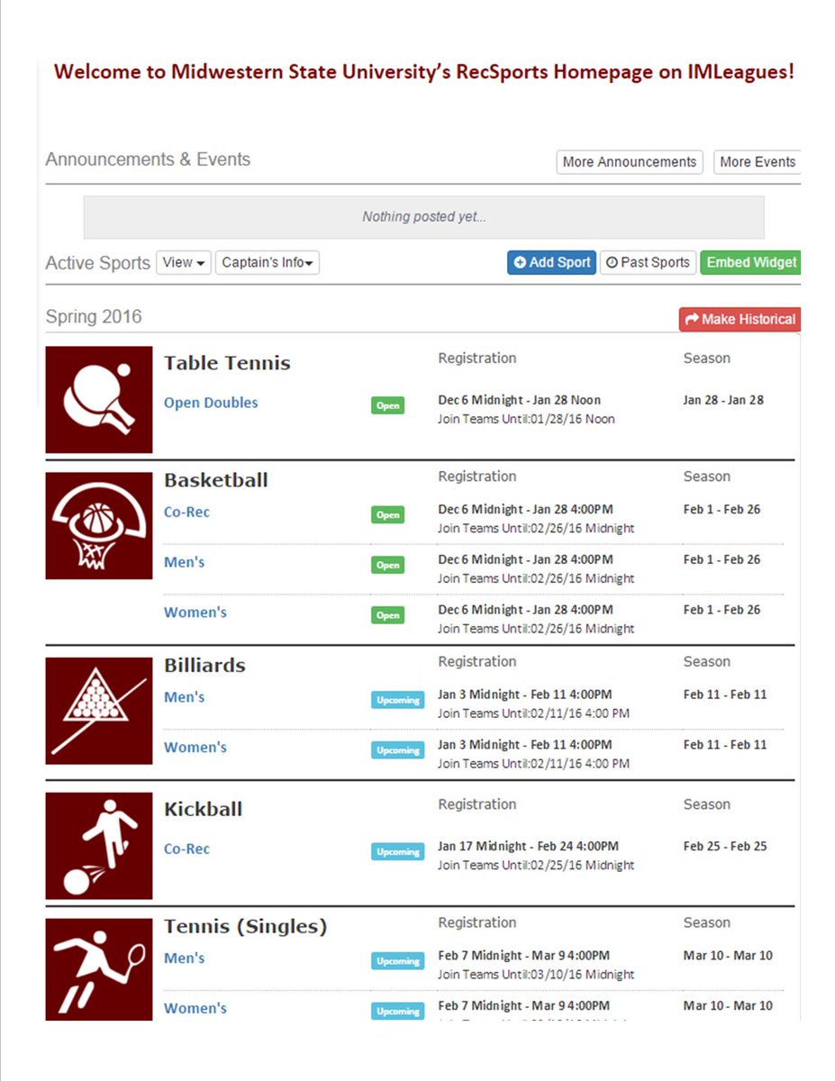Click the Kickball heading

[203, 809]
